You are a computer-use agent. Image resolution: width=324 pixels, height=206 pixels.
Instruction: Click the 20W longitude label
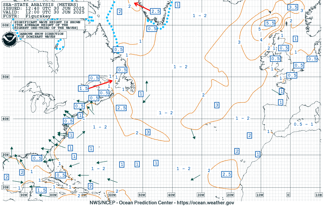230,195
